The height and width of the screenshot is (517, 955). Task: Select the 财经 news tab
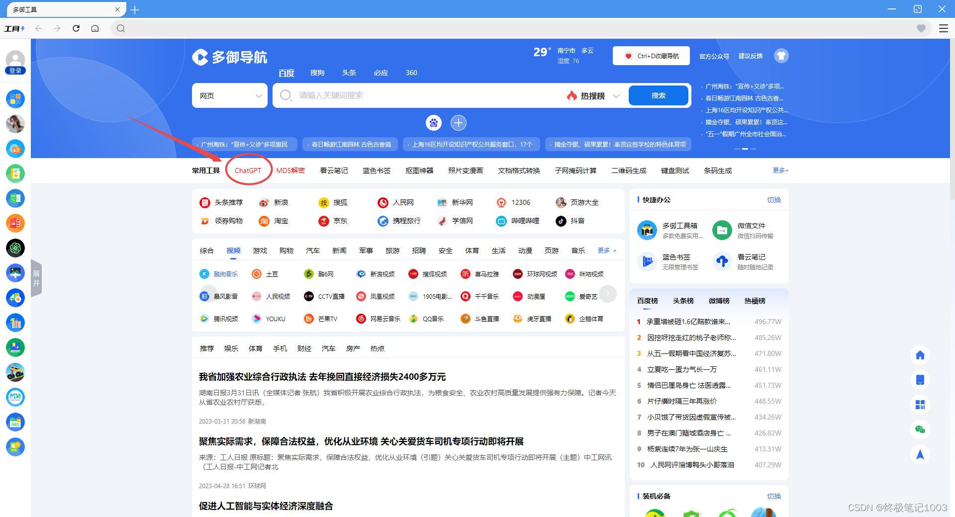click(x=304, y=348)
